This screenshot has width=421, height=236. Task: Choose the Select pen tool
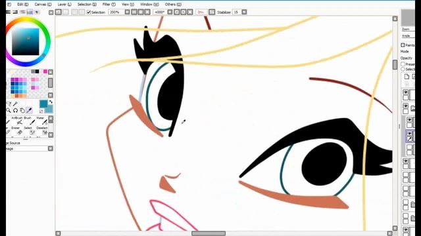(29, 131)
